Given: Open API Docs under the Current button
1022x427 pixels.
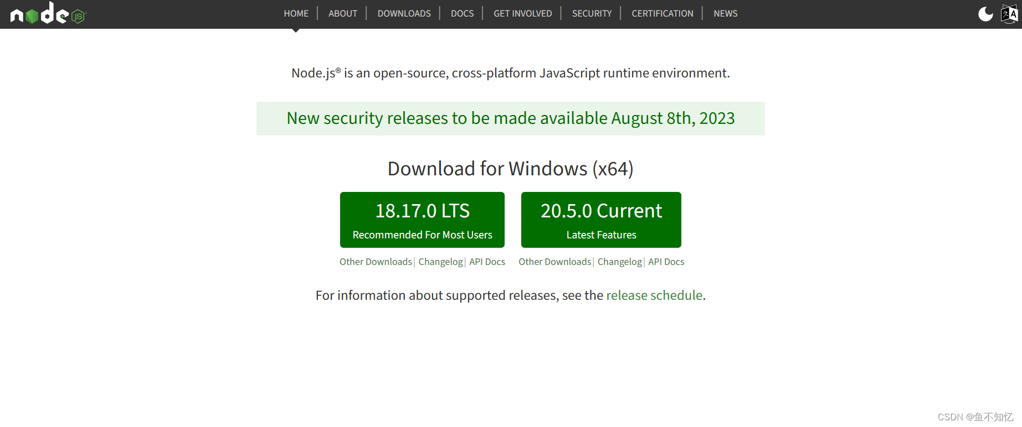Looking at the screenshot, I should click(666, 262).
